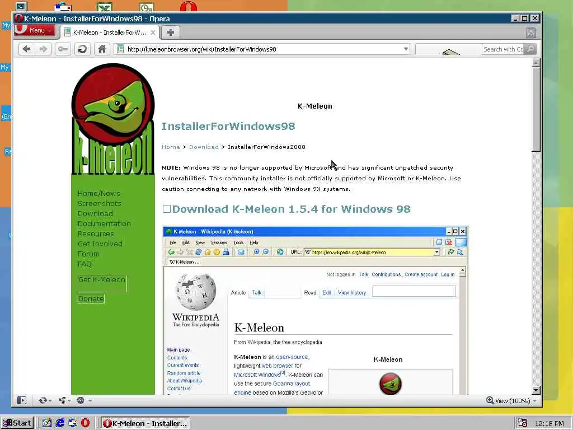Toggle the panels sidebar button in status bar

coord(22,400)
